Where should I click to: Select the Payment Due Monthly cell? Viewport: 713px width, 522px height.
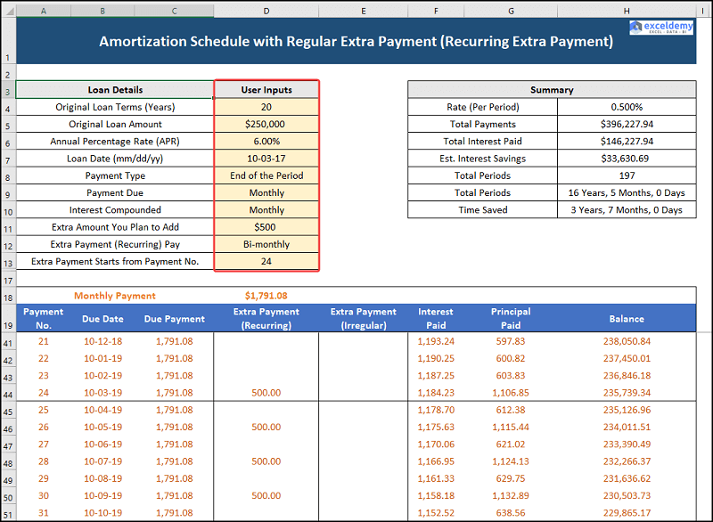[x=266, y=192]
